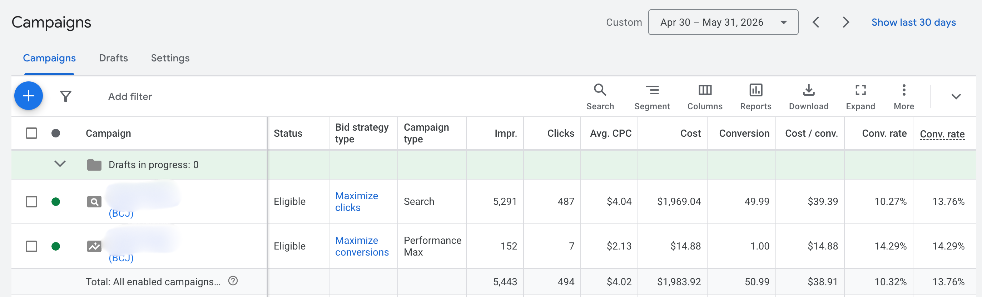Check the Performance Max campaign checkbox
982x297 pixels.
pyautogui.click(x=31, y=246)
